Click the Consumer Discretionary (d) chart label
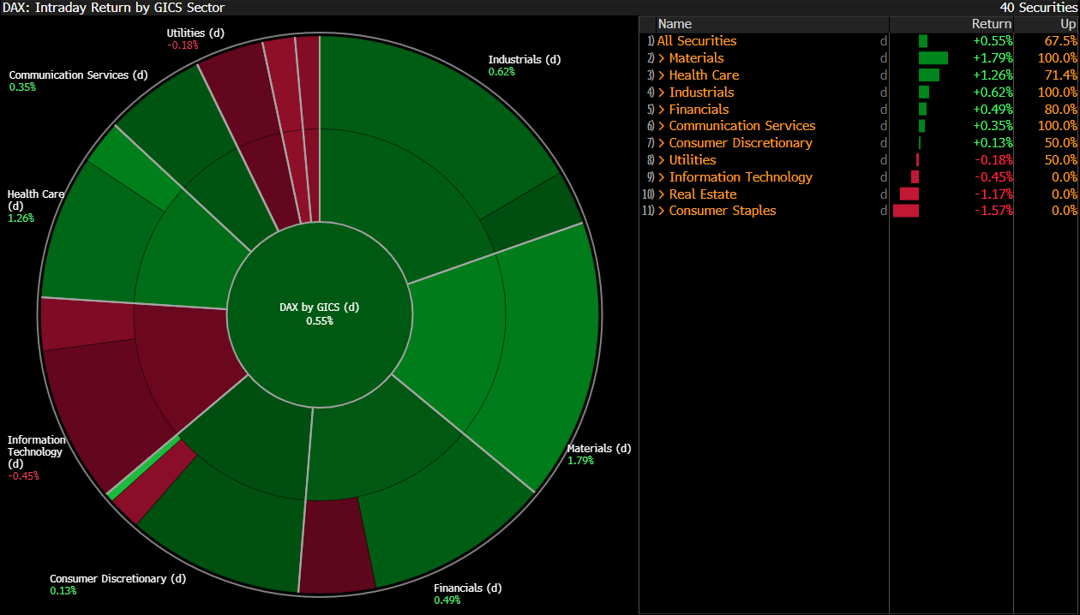The width and height of the screenshot is (1080, 615). point(117,579)
